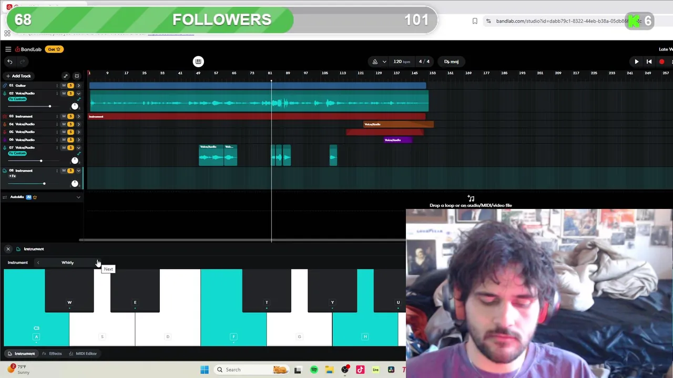Adjust track 07 volume slider
673x378 pixels.
pos(40,161)
